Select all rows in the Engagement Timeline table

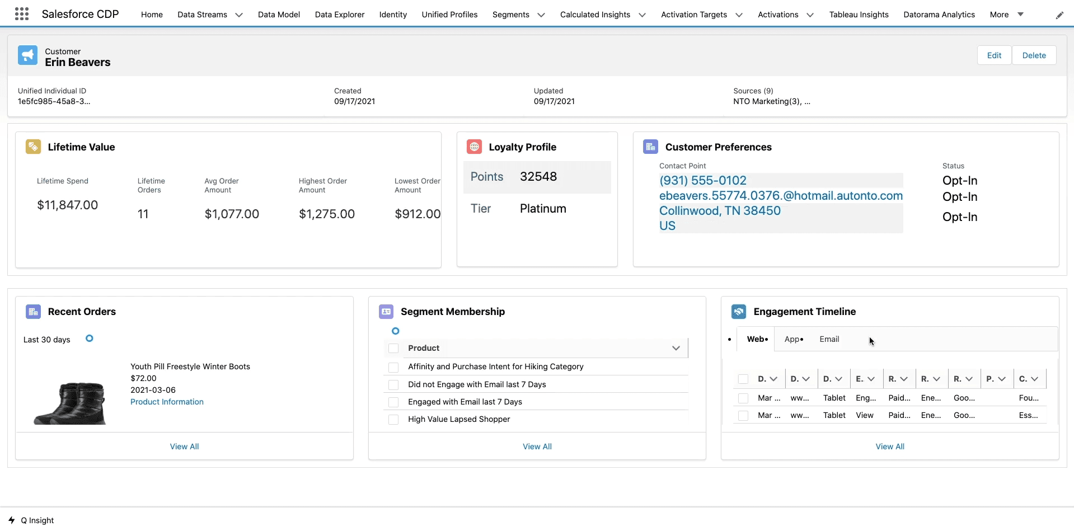[x=743, y=378]
